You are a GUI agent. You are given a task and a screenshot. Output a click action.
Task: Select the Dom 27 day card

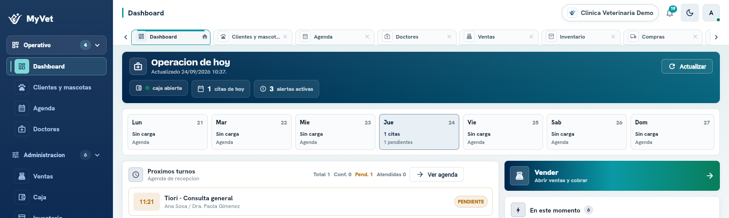pyautogui.click(x=673, y=132)
